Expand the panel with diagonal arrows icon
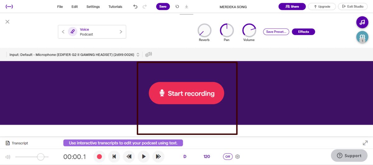The height and width of the screenshot is (165, 373). [365, 143]
